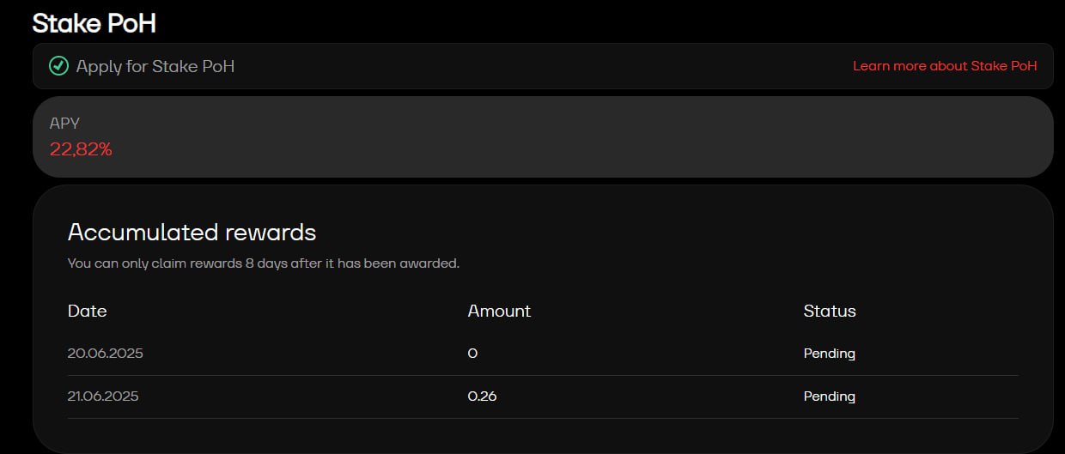
Task: Click the 0.26 reward amount
Action: click(x=482, y=396)
